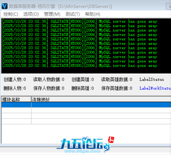Click the log line timestamped 20:02:35
This screenshot has height=155, width=171.
pyautogui.click(x=80, y=21)
